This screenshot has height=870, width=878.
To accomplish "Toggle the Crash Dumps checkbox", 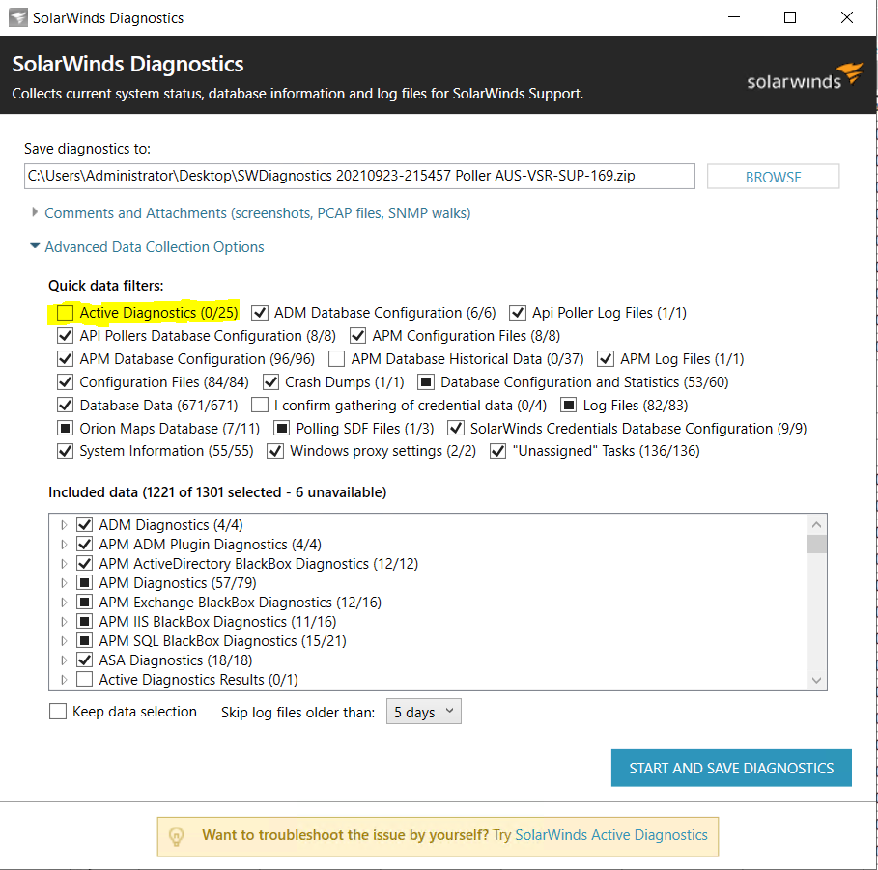I will pyautogui.click(x=270, y=381).
